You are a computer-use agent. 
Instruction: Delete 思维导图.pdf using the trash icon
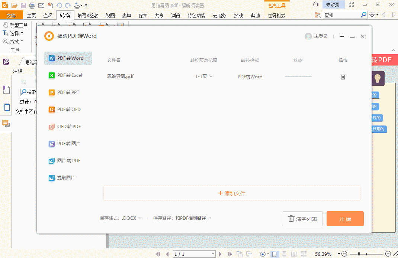343,76
